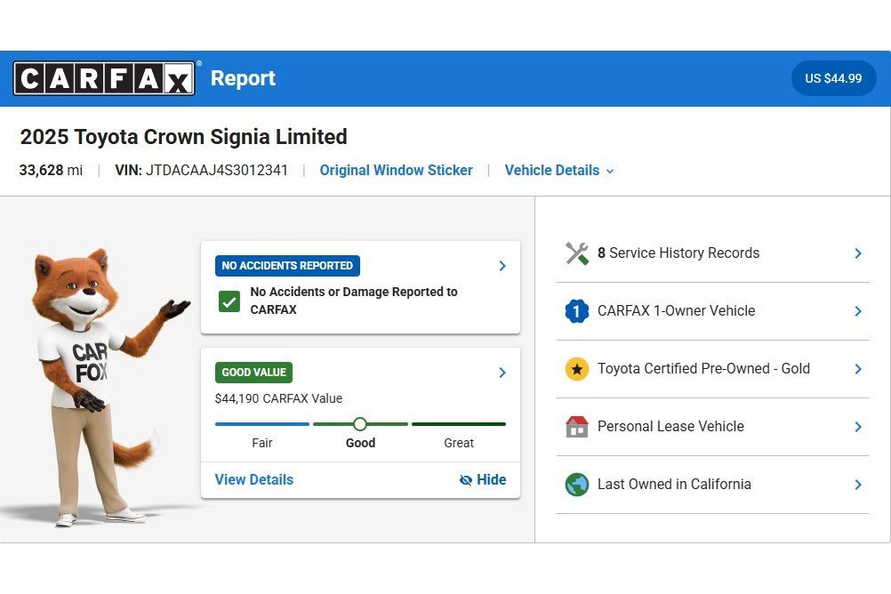
Task: Toggle the green no-accidents checkmark box
Action: click(x=229, y=301)
